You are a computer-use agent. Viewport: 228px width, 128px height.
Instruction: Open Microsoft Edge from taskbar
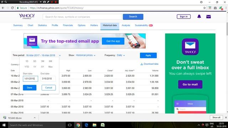coord(86,125)
